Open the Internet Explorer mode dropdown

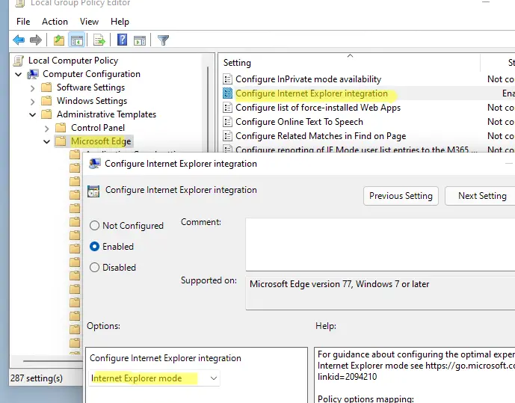click(154, 378)
